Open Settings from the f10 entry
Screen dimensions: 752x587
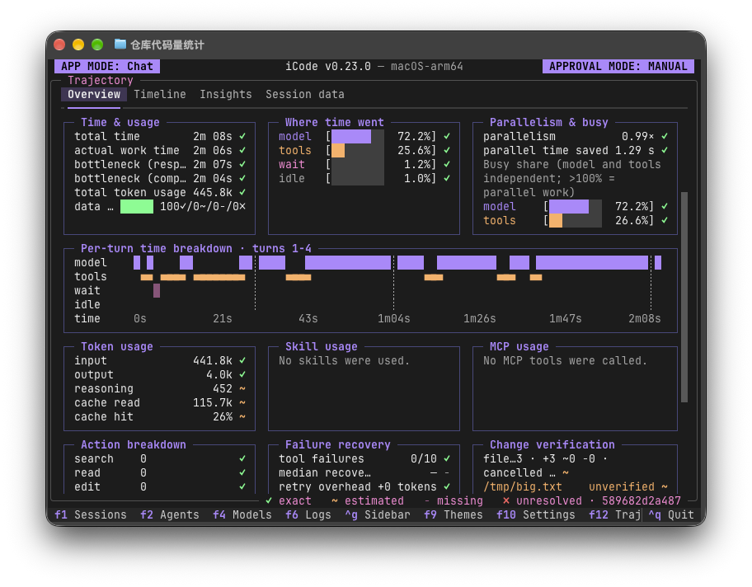(x=536, y=514)
